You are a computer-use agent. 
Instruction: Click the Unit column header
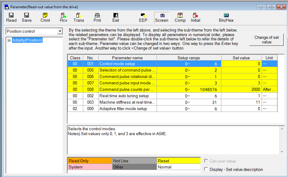[269, 58]
